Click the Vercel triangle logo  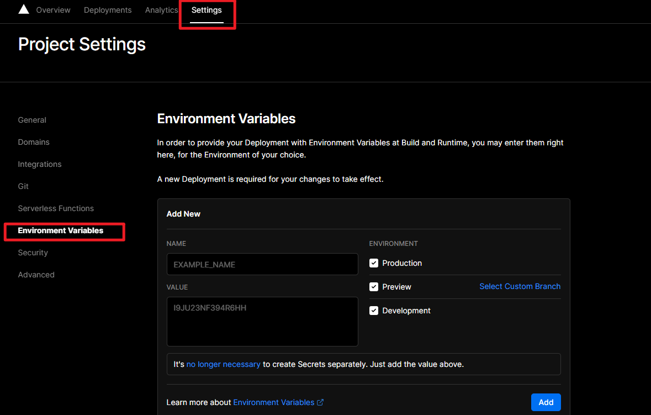(x=23, y=9)
